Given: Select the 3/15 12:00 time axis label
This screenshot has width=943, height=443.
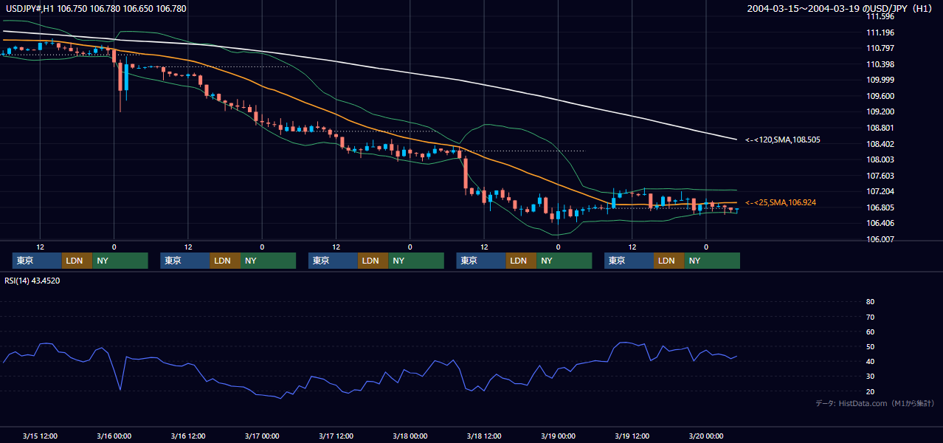Looking at the screenshot, I should tap(41, 436).
